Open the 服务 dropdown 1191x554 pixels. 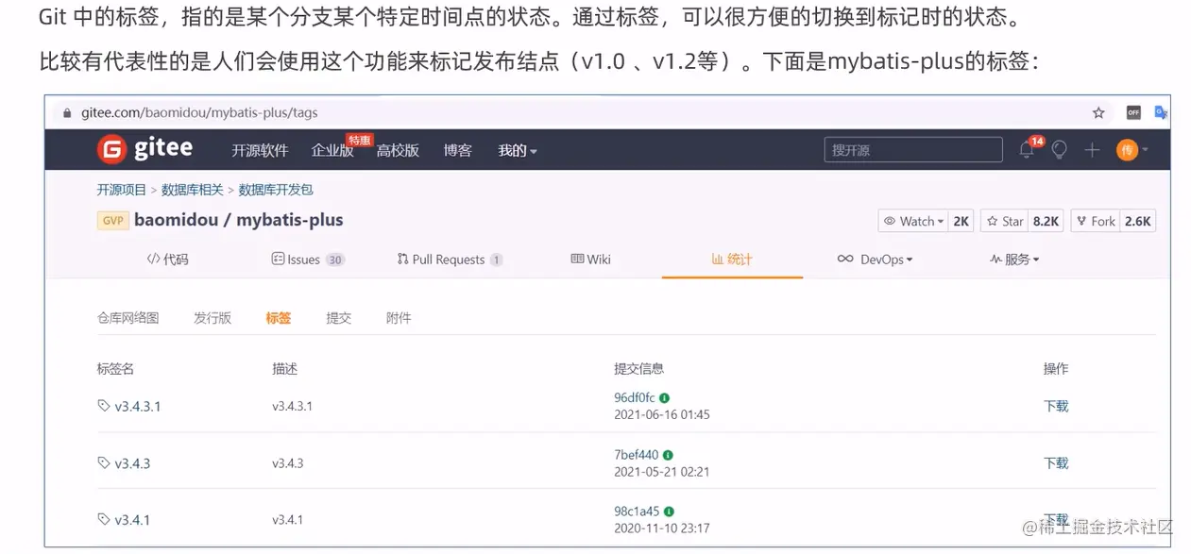point(1014,260)
